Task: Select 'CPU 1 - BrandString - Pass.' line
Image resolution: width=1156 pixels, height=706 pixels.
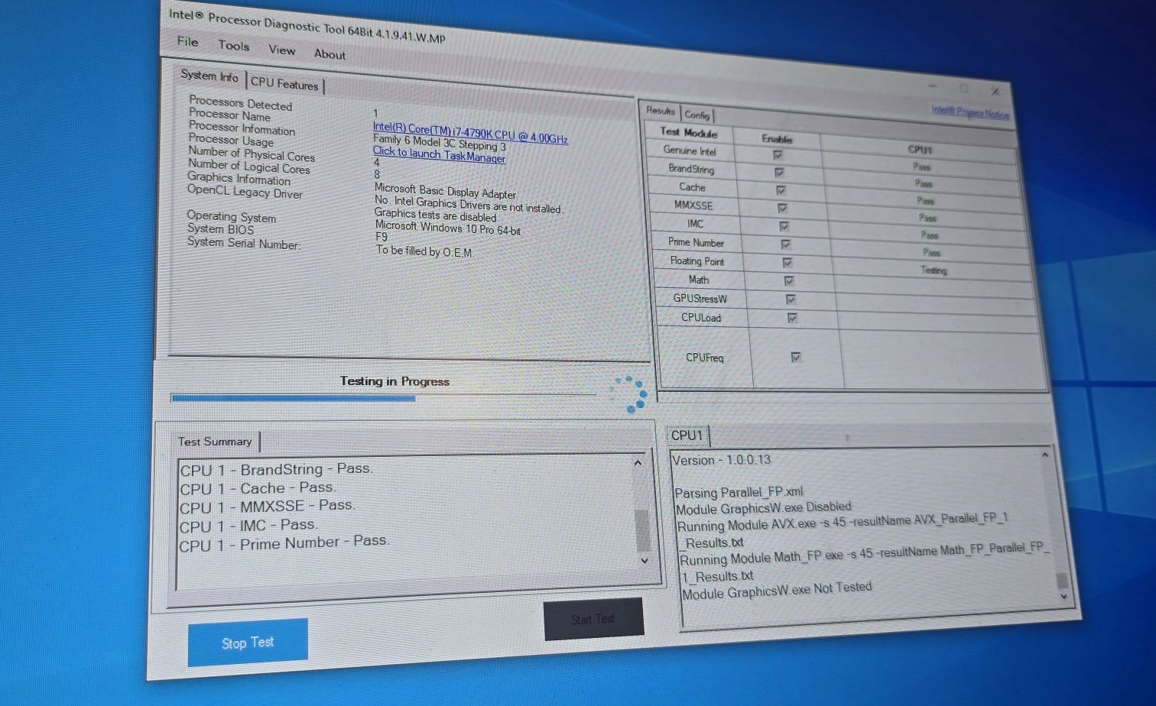Action: (x=276, y=470)
